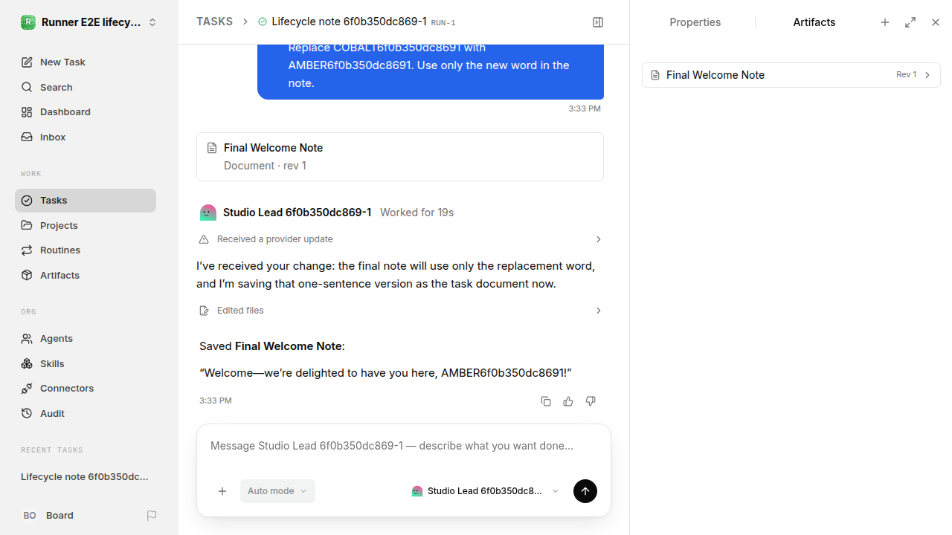Screen dimensions: 952x535
Task: Focus the message input field
Action: 404,446
